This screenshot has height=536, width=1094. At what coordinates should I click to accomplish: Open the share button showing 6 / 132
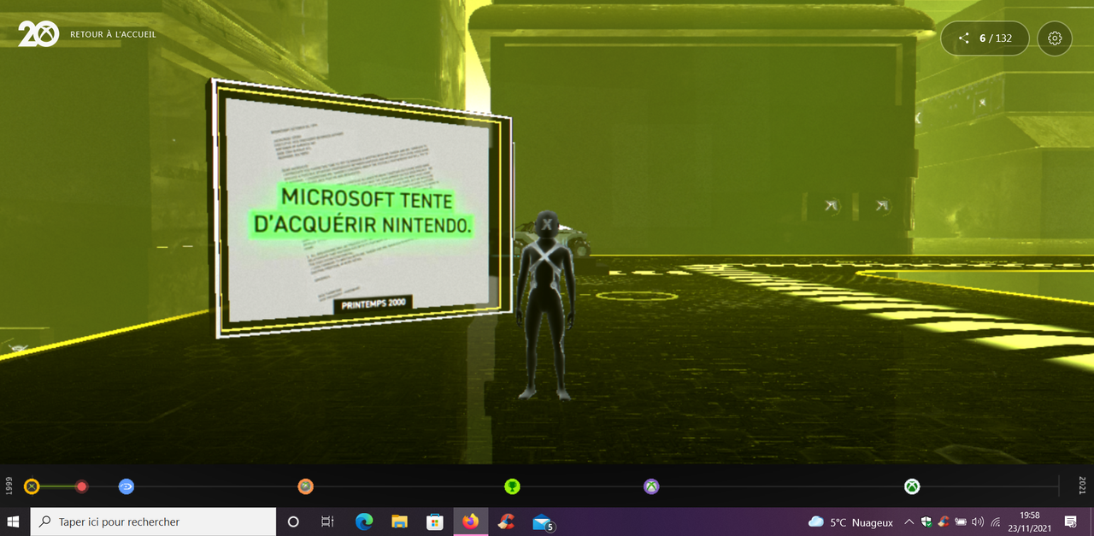tap(985, 38)
